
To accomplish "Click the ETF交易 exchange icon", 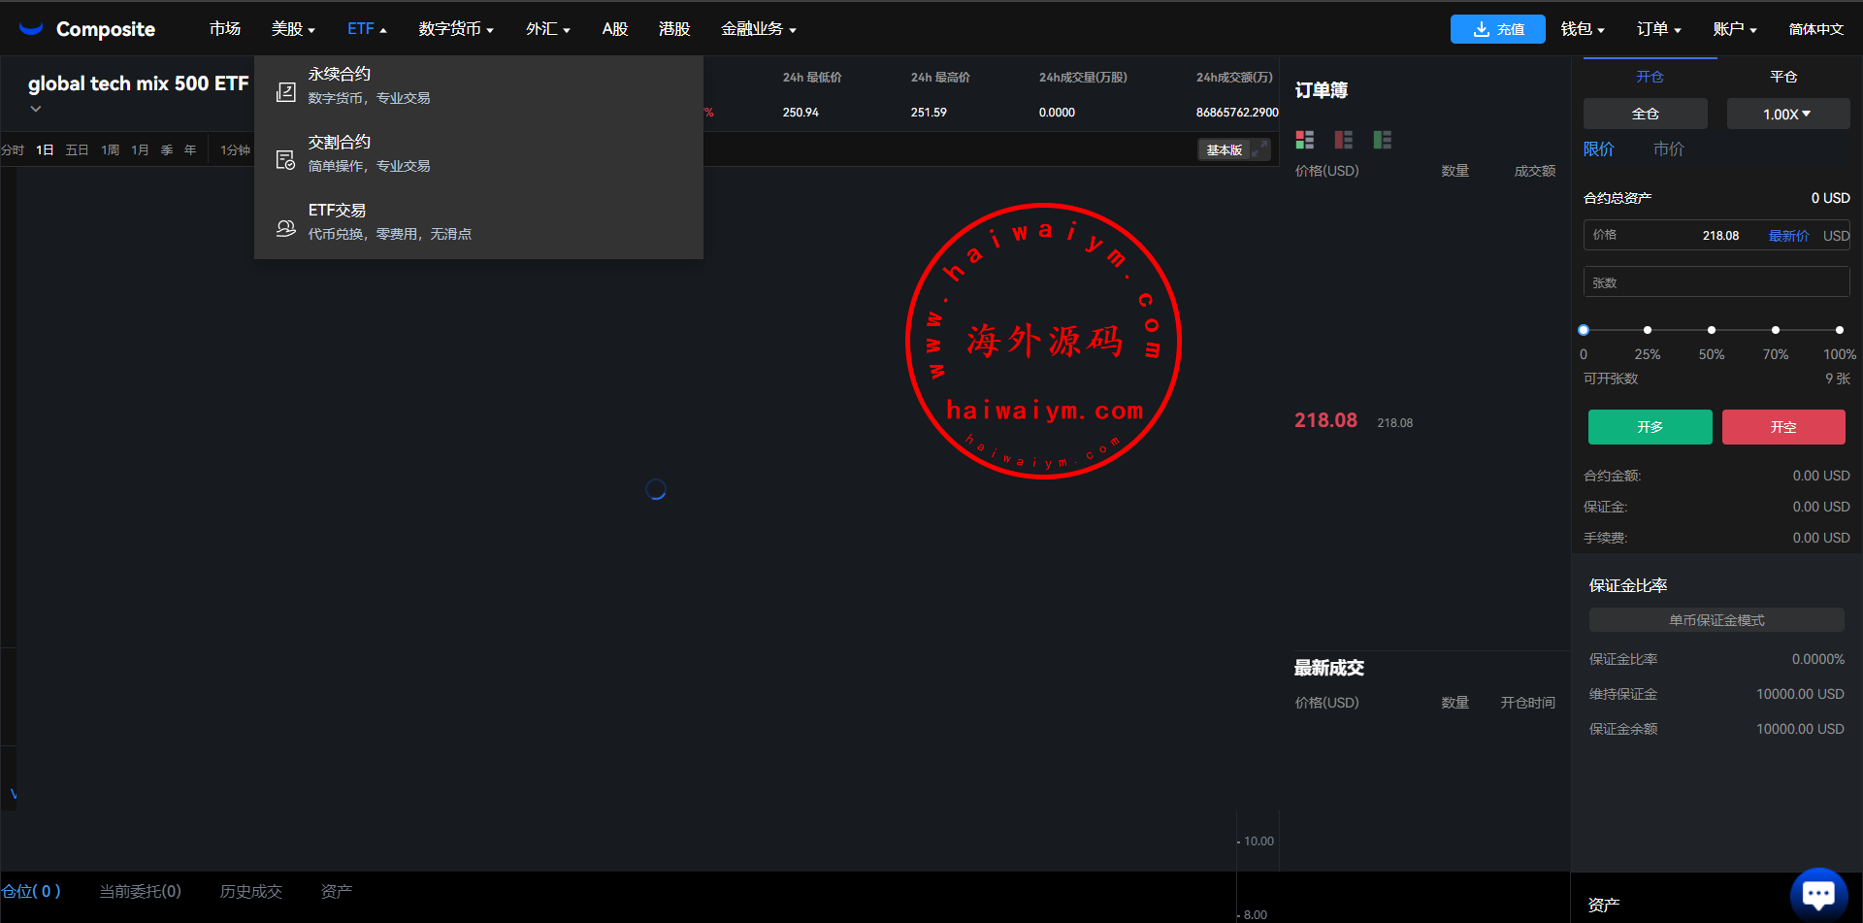I will point(285,228).
